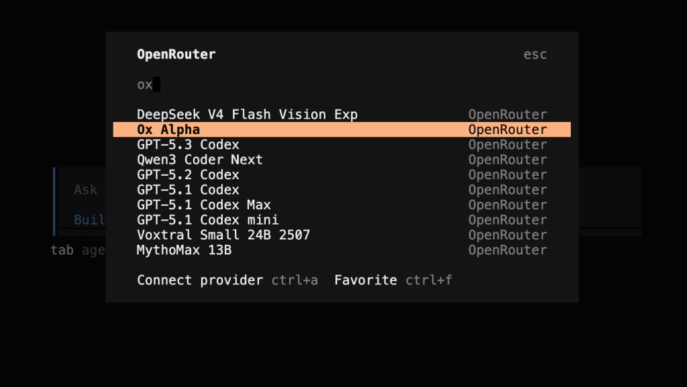The image size is (687, 387).
Task: Choose GPT-5.1 Codex mini
Action: click(341, 220)
